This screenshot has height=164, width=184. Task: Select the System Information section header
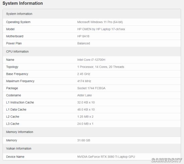[19, 14]
